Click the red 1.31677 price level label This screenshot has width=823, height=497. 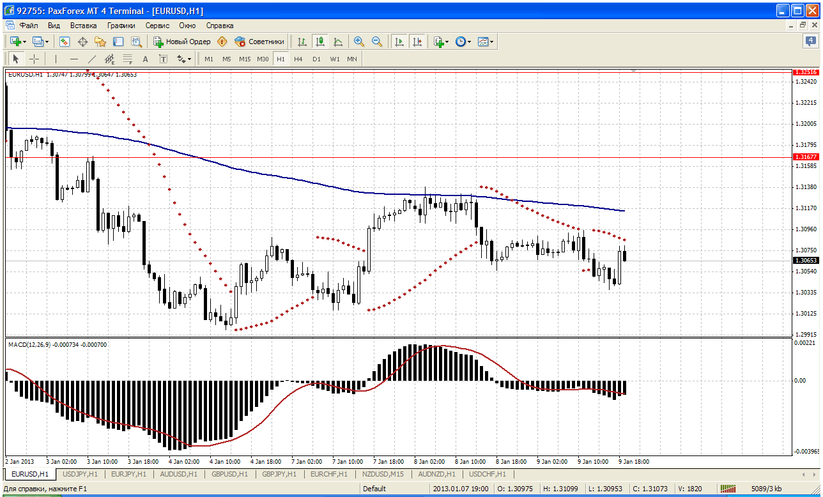(x=804, y=157)
